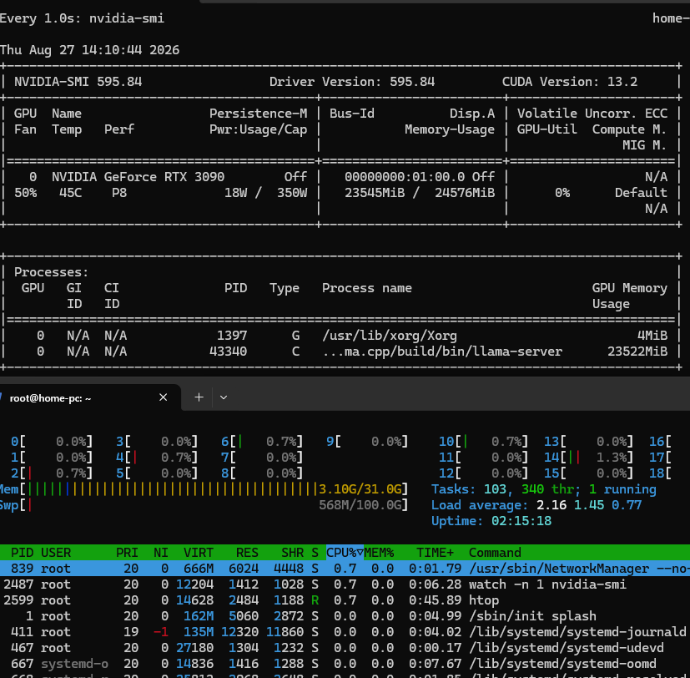Click the 23522MiB GPU memory value
This screenshot has width=690, height=678.
coord(637,351)
